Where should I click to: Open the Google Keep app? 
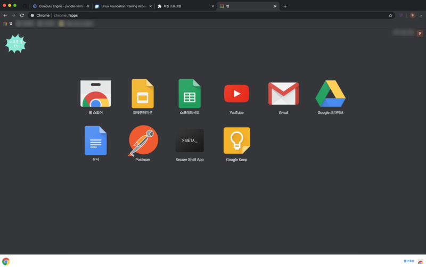(236, 140)
